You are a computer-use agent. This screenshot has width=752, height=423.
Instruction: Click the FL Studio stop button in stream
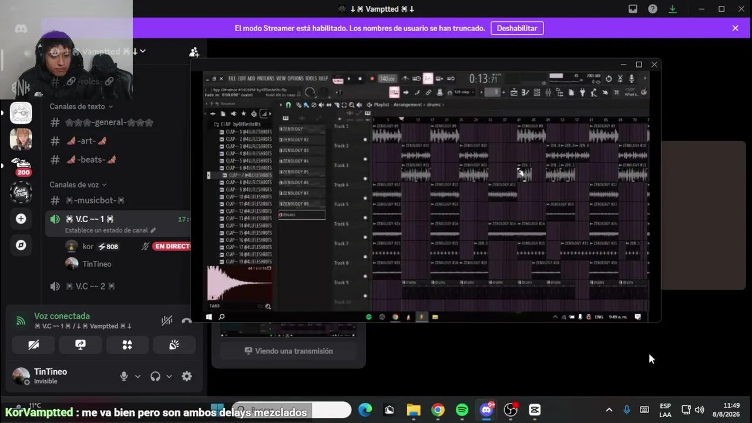click(360, 79)
